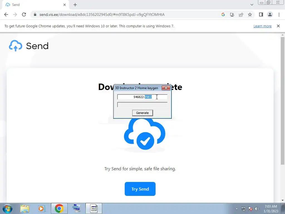The width and height of the screenshot is (285, 214).
Task: Click the scrollbar up arrow
Action: 282,35
